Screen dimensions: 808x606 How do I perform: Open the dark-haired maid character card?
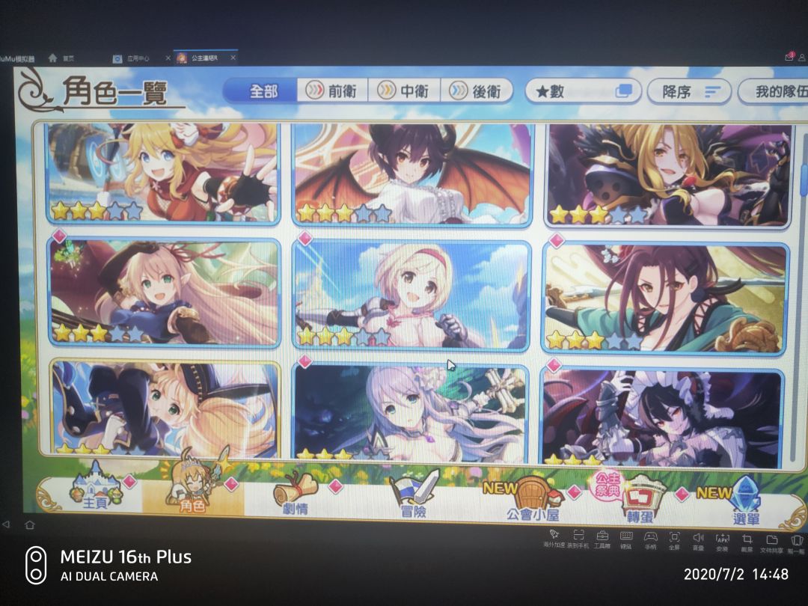(661, 417)
